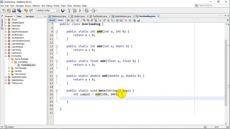Viewport: 230px width, 129px height.
Task: Collapse the Overloading project node
Action: point(6,56)
